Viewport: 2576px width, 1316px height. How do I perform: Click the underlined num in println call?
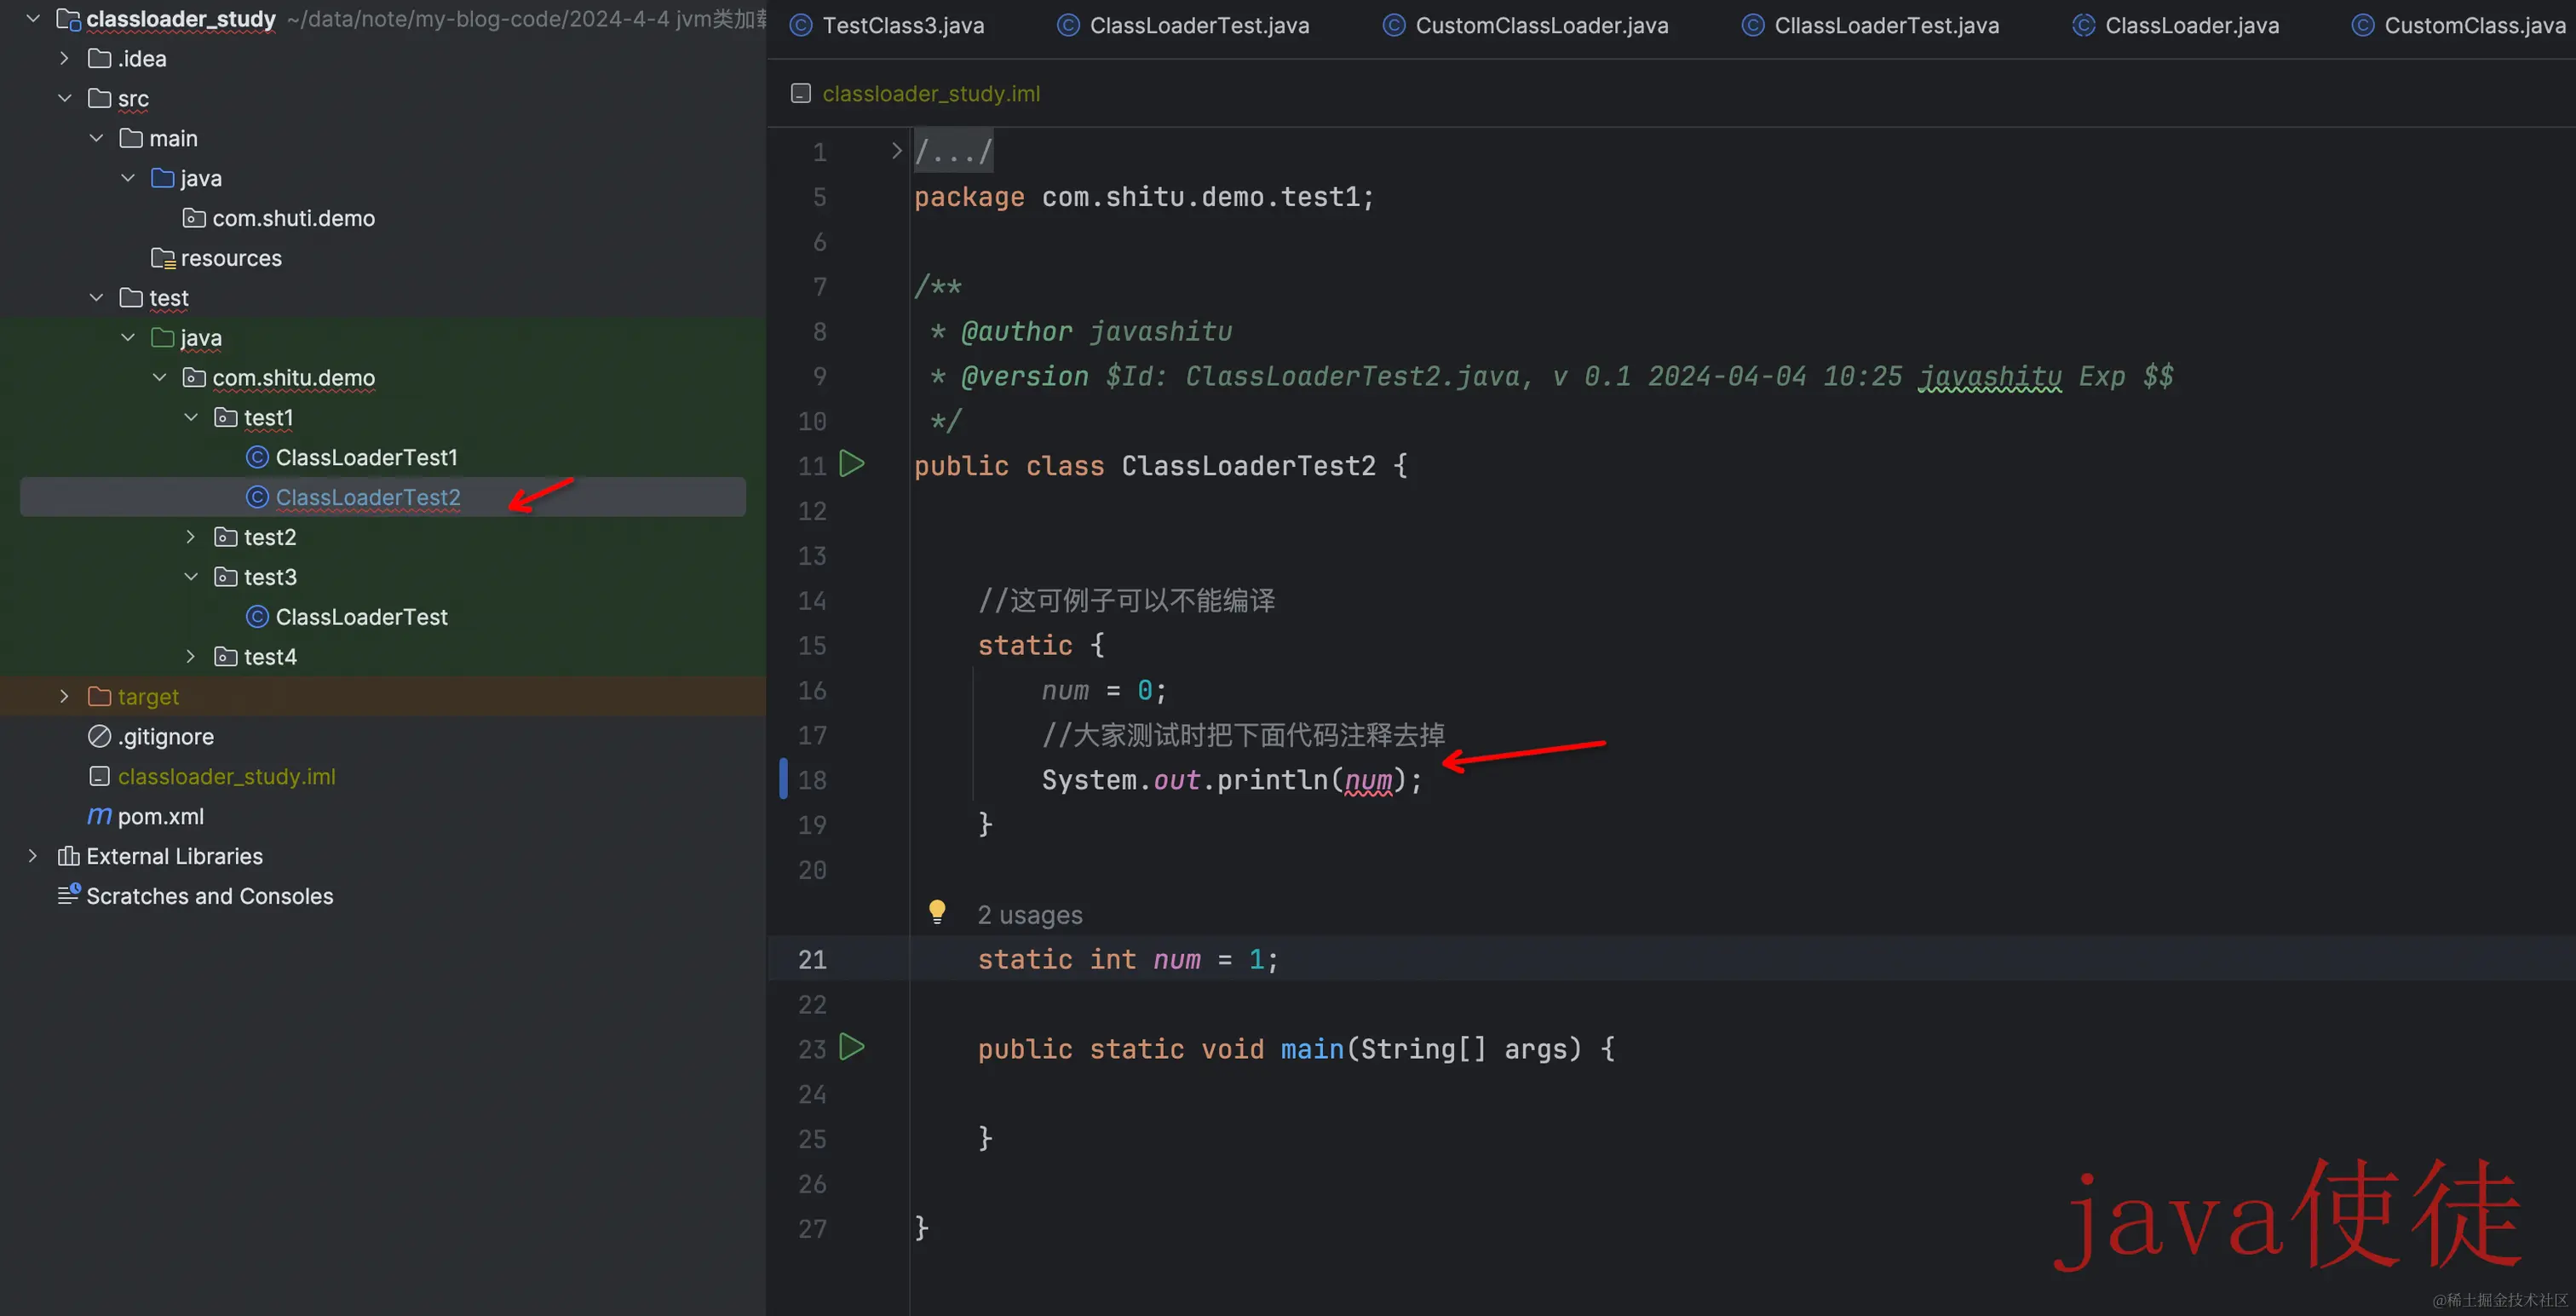1368,780
